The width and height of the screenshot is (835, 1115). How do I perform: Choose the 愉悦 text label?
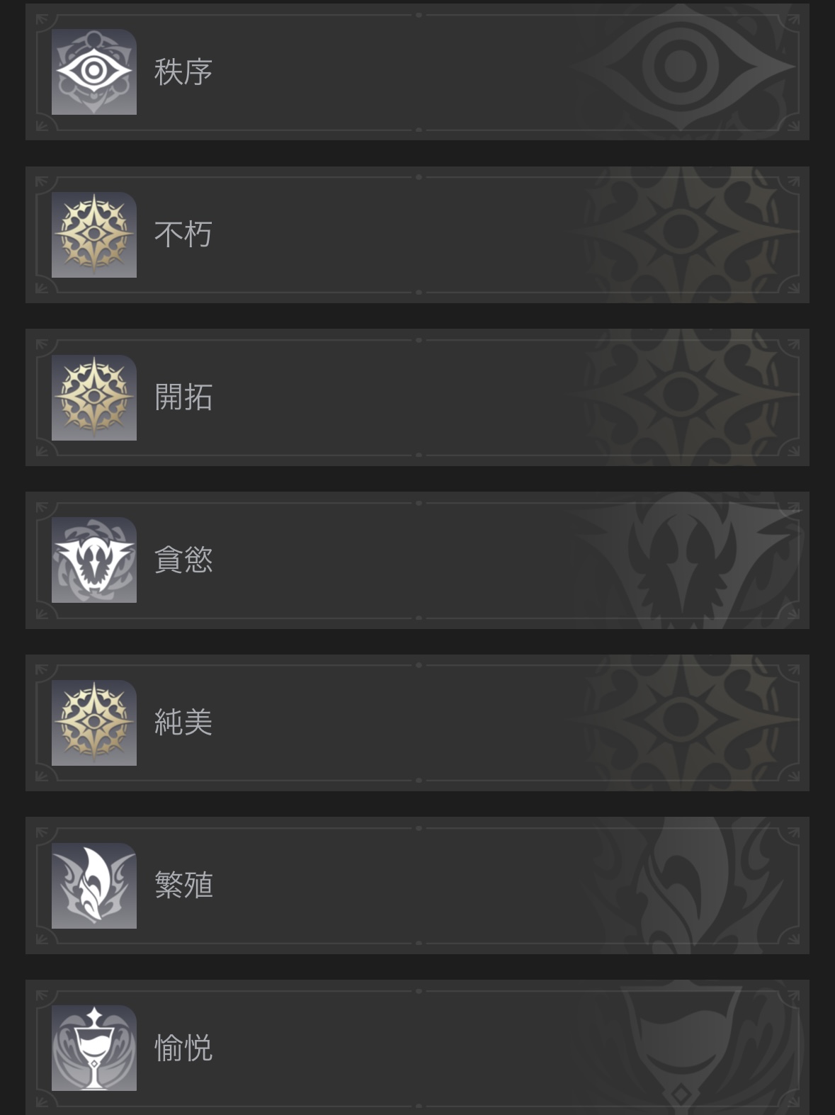(x=183, y=1048)
